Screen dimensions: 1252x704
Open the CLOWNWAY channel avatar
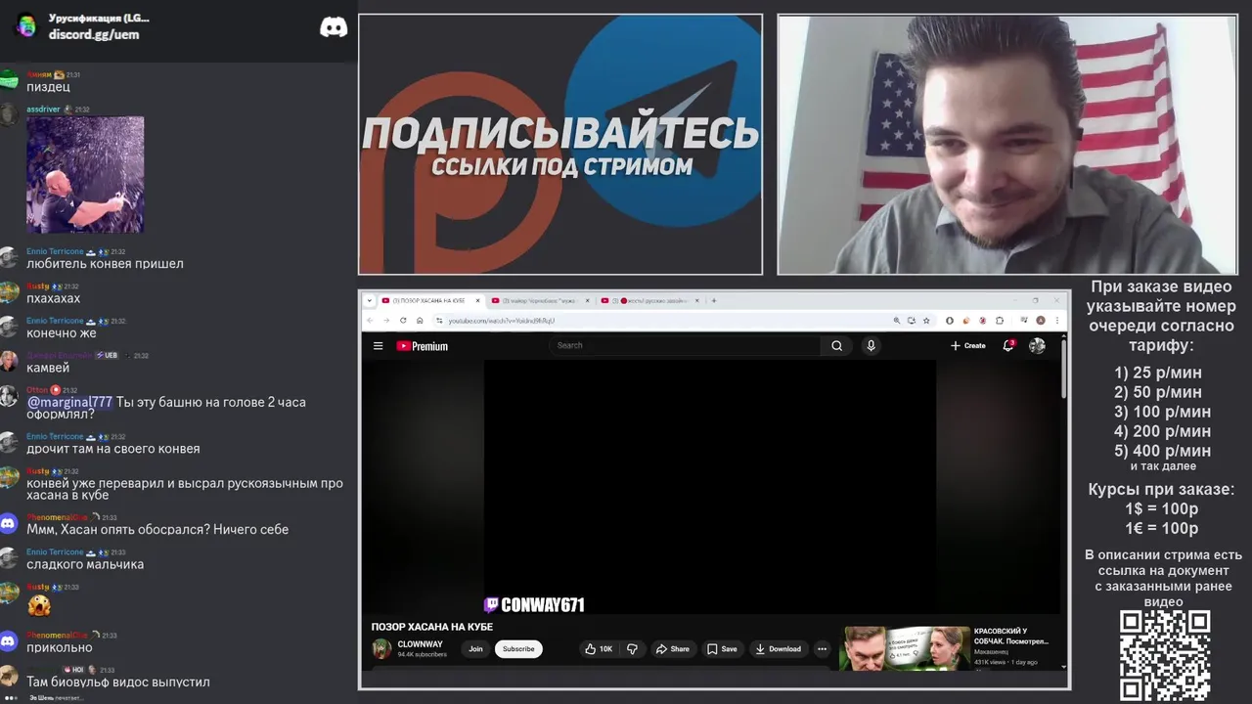coord(381,648)
